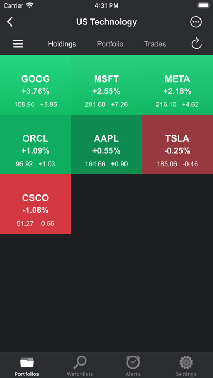The height and width of the screenshot is (378, 213).
Task: Select the CSCO -1.06% tile
Action: (x=35, y=204)
